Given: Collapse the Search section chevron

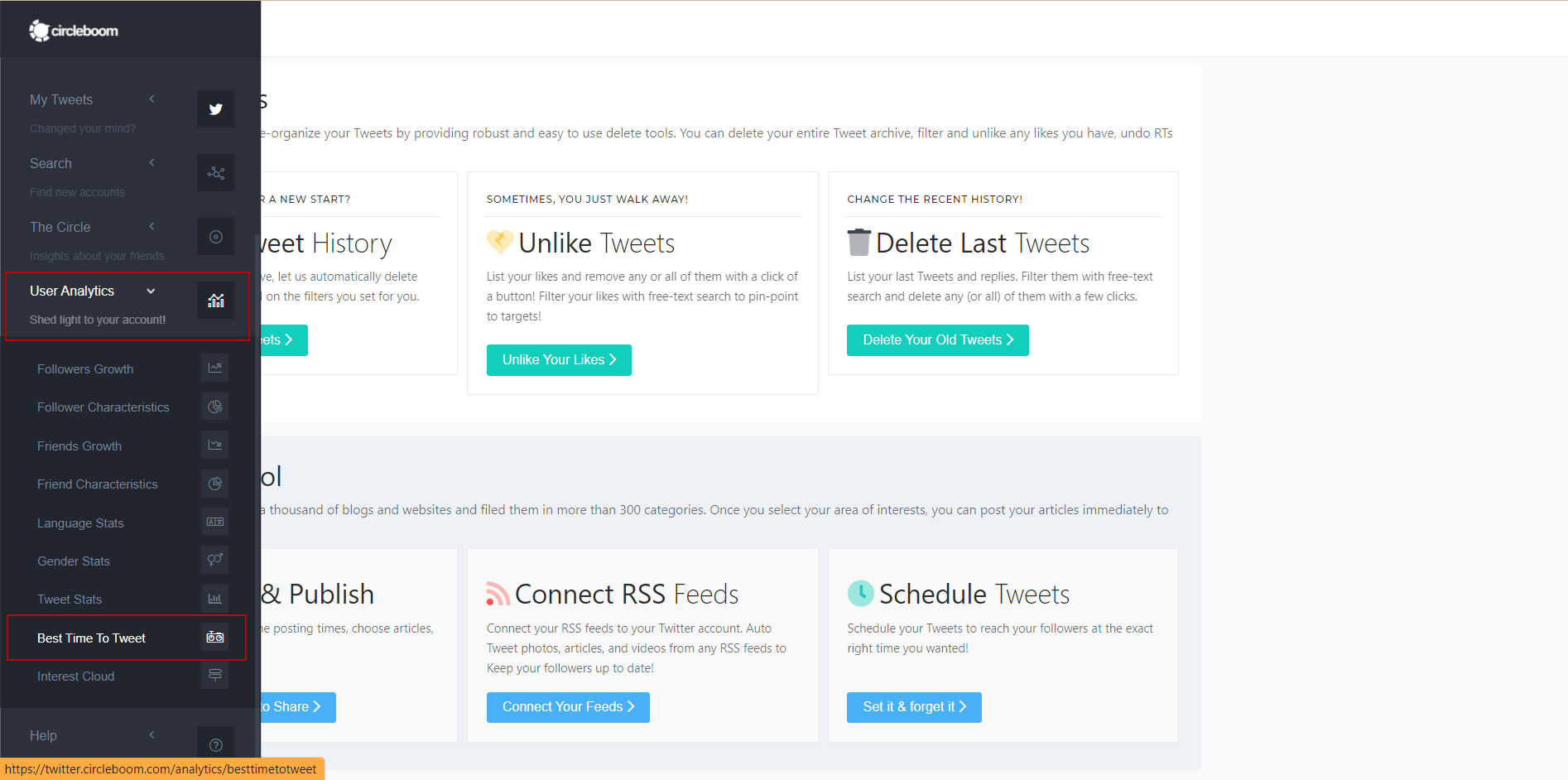Looking at the screenshot, I should click(152, 163).
